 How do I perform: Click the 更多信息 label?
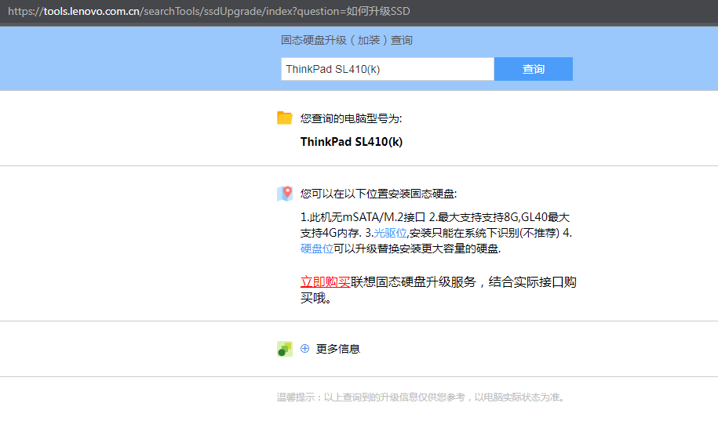338,349
